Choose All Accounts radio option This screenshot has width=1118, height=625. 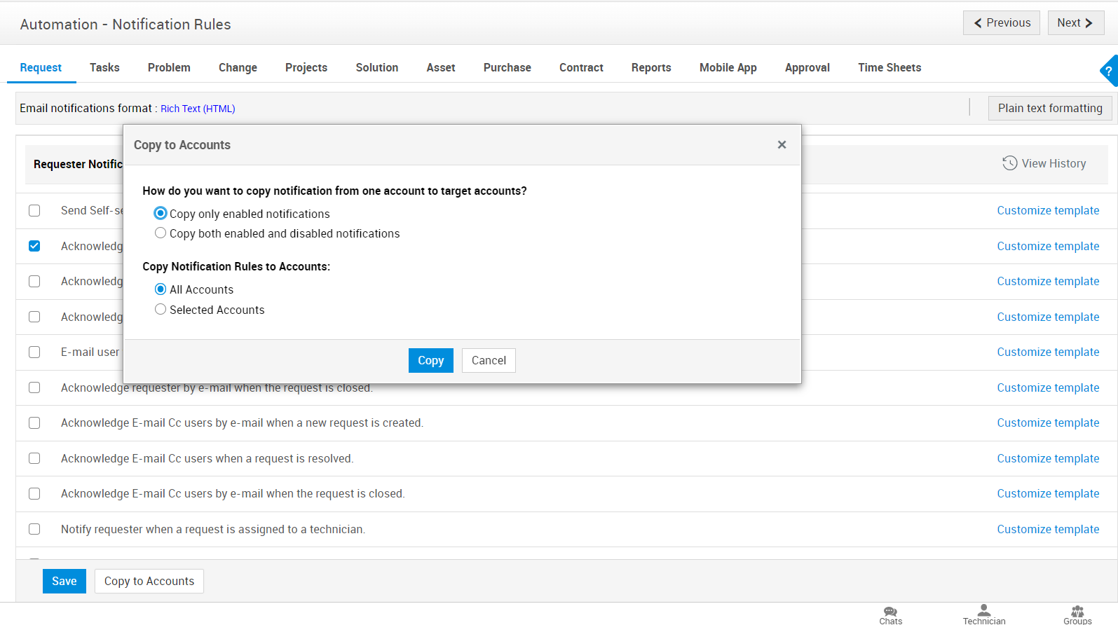pyautogui.click(x=161, y=289)
